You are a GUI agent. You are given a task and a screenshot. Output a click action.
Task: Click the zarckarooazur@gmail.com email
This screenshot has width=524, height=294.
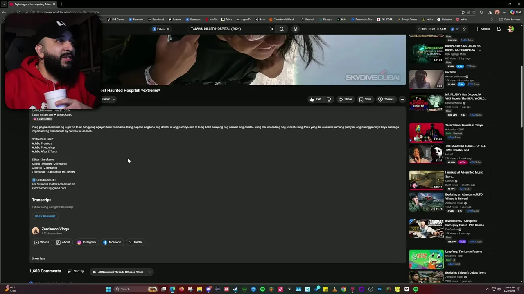tap(49, 188)
